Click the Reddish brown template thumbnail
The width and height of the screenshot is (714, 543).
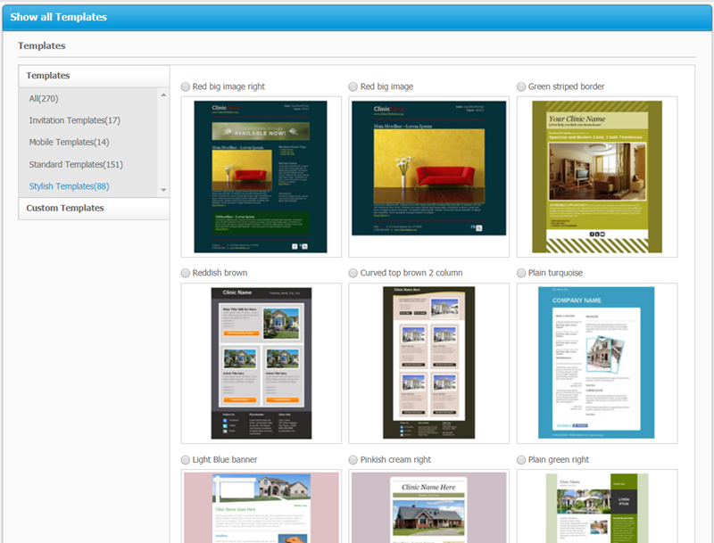pos(261,364)
